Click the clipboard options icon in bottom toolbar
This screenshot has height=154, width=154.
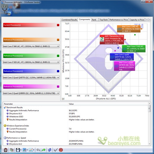point(6,150)
